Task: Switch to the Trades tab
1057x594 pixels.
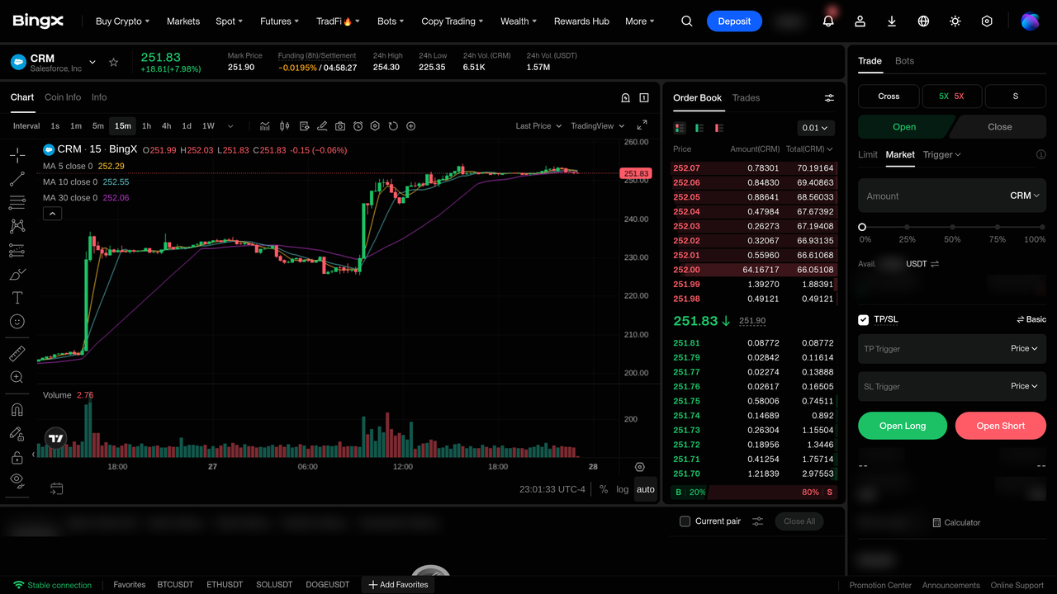Action: 746,98
